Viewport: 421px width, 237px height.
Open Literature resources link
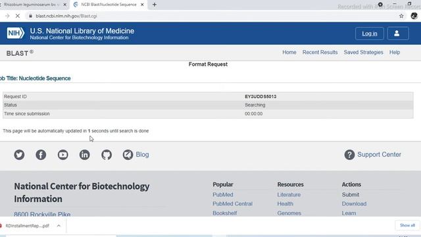click(289, 195)
